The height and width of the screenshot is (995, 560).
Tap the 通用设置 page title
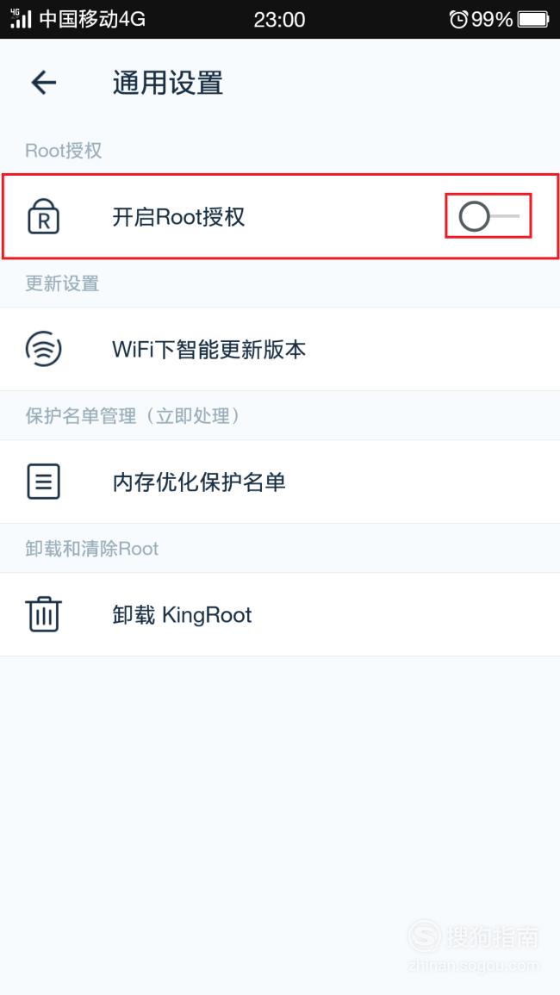[x=168, y=83]
